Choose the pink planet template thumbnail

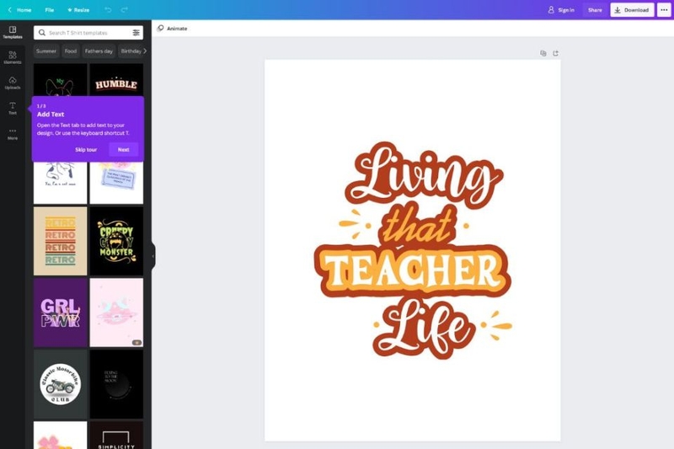pyautogui.click(x=116, y=313)
